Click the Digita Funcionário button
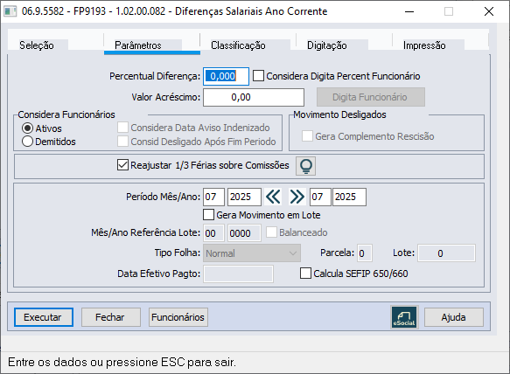Screen dimensions: 510x374 [x=371, y=97]
